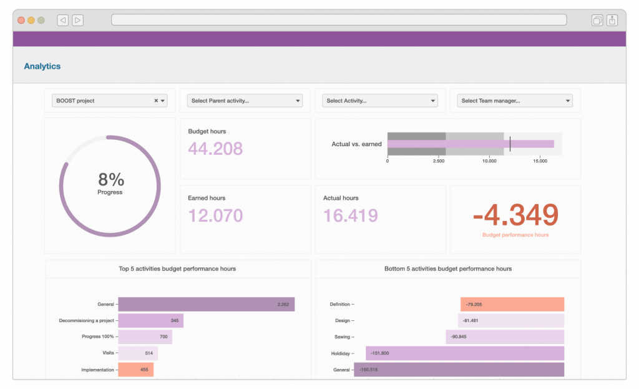Image resolution: width=639 pixels, height=389 pixels.
Task: Click the Top 5 activities chart title
Action: click(x=177, y=268)
